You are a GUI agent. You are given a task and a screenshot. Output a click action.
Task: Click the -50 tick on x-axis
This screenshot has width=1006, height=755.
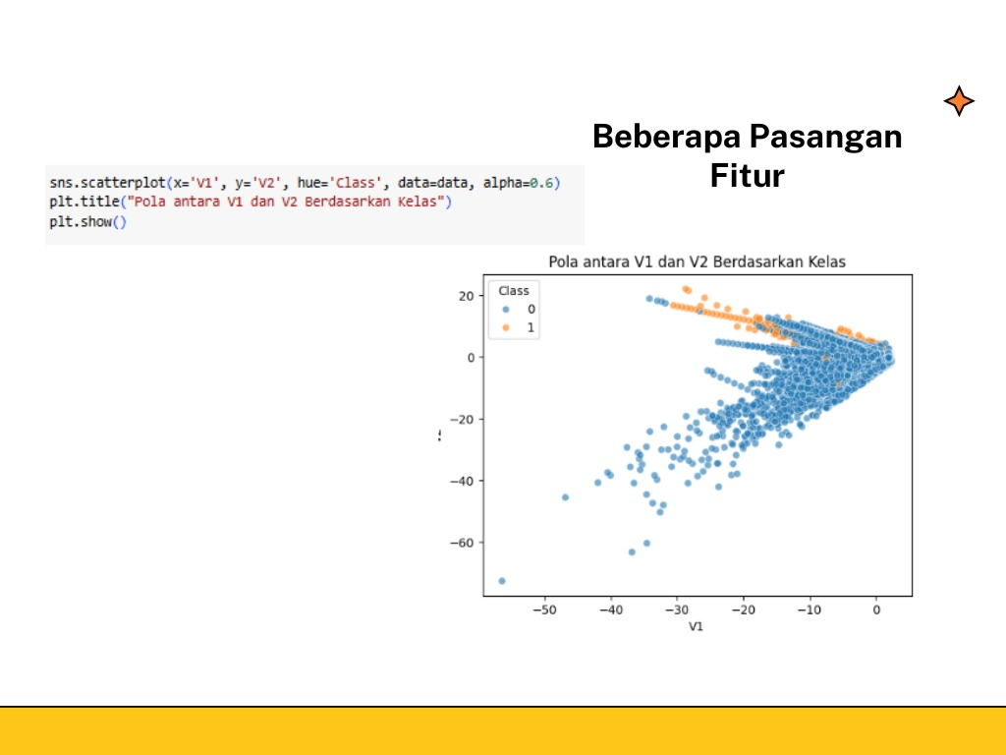[544, 610]
